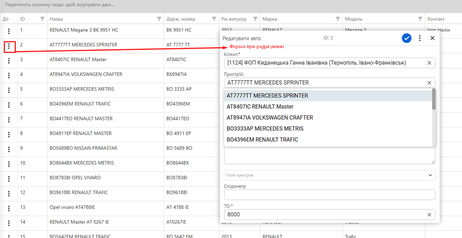Open more options in edit auto dialog

[420, 38]
